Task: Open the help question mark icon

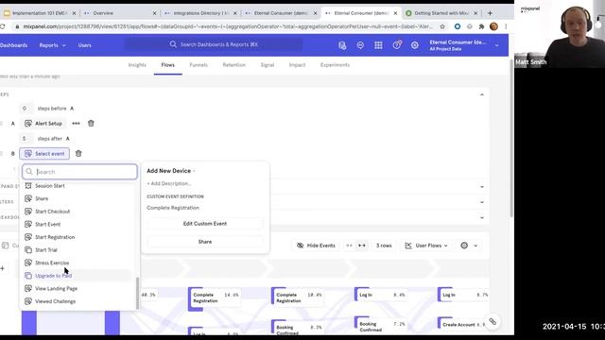Action: tap(397, 45)
